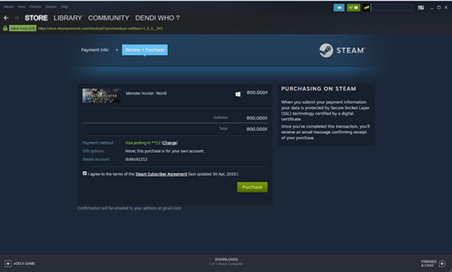Click 'None; this purchase is for your own account'
Screen dimensions: 452x272
(x=164, y=151)
